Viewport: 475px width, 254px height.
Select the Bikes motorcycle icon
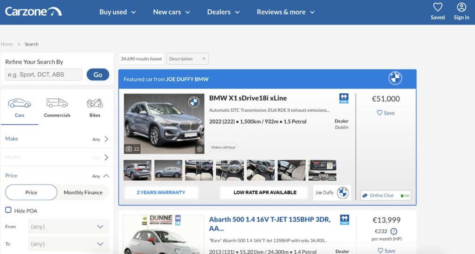[x=95, y=103]
